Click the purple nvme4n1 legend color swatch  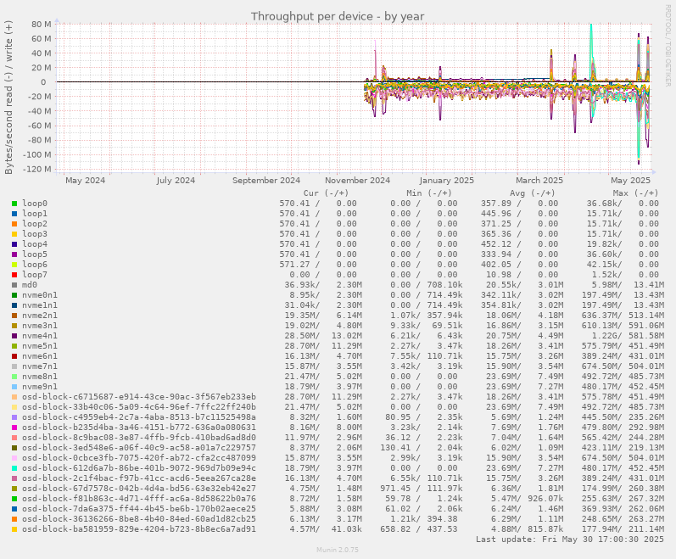14,336
